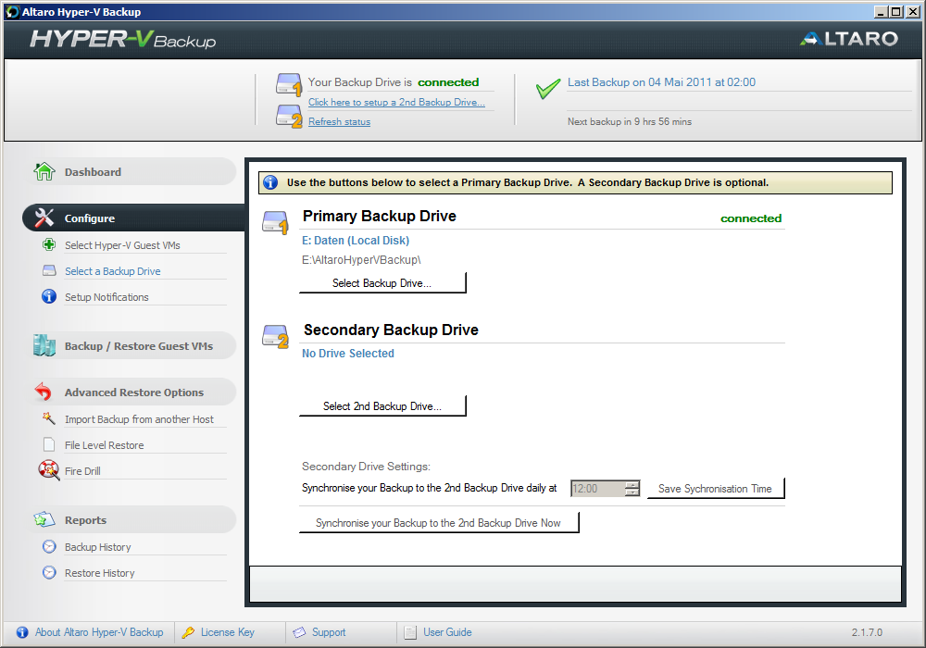This screenshot has height=648, width=926.
Task: Click the Configure wrench and screwdriver icon
Action: point(44,218)
